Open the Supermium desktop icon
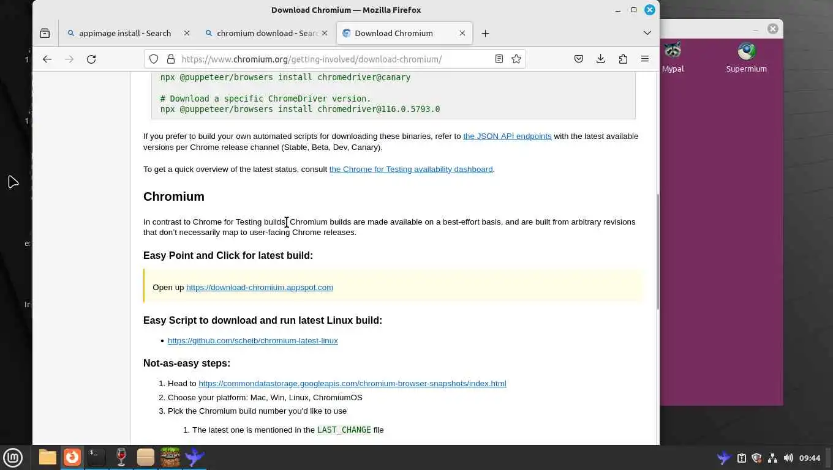Viewport: 833px width, 470px height. point(746,57)
